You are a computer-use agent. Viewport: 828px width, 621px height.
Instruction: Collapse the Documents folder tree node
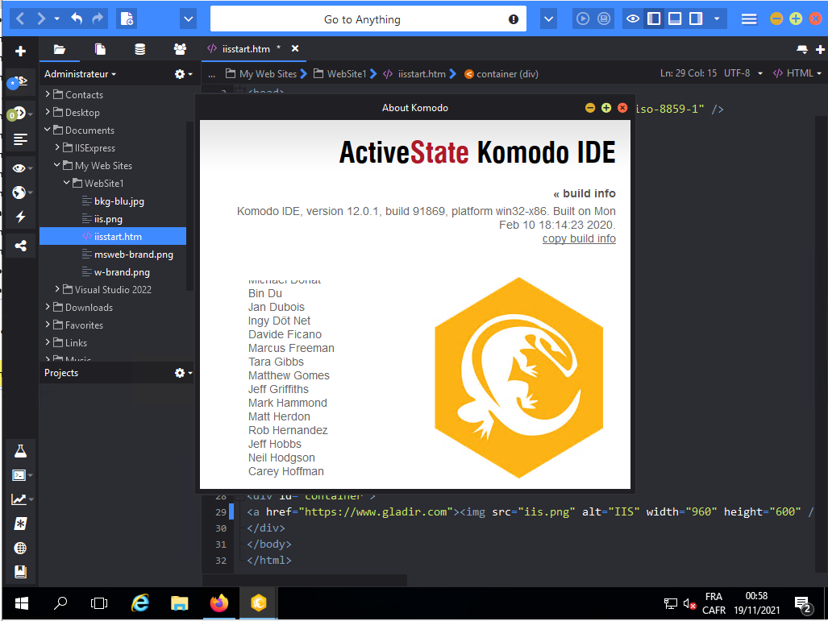tap(48, 130)
